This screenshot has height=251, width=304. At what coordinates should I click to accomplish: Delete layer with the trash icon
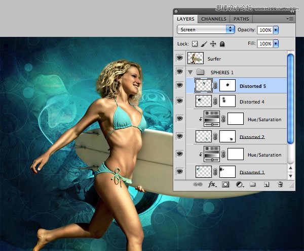(280, 185)
